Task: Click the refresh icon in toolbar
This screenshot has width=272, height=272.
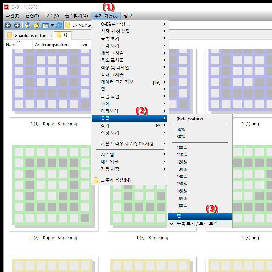Action: click(59, 25)
